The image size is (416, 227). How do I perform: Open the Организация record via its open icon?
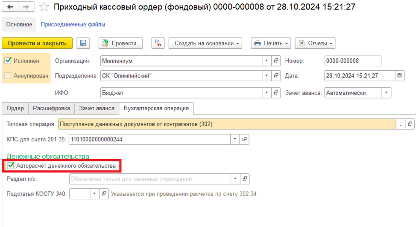tap(276, 60)
